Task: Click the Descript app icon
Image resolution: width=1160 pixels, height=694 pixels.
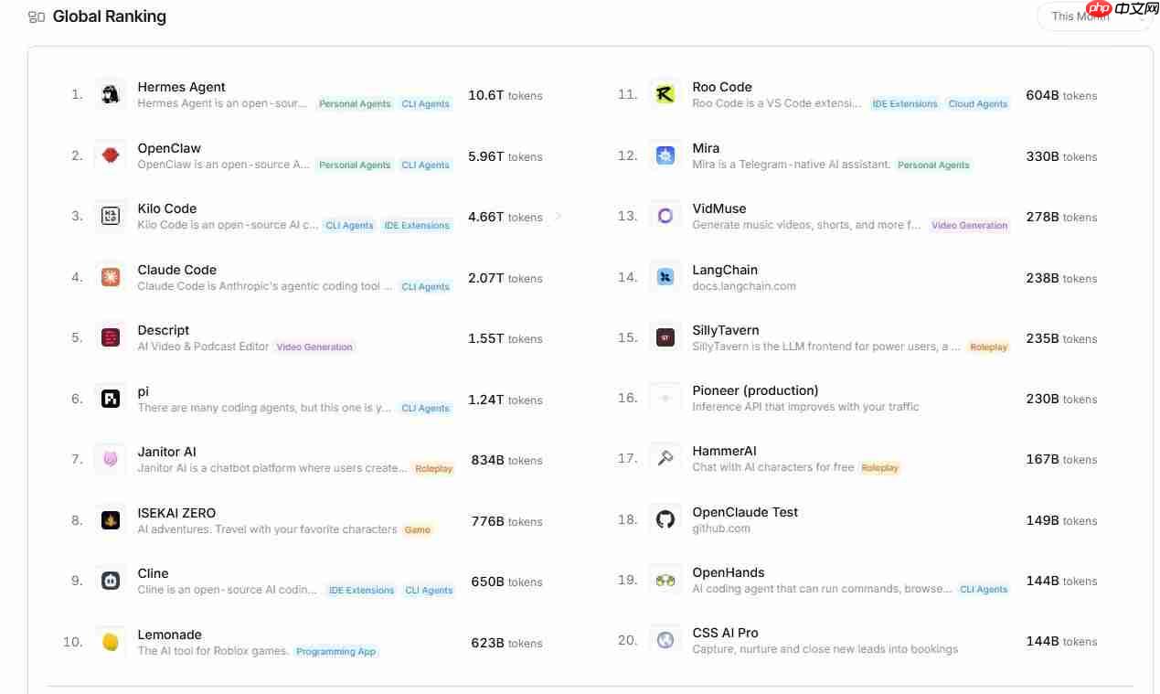Action: 111,337
